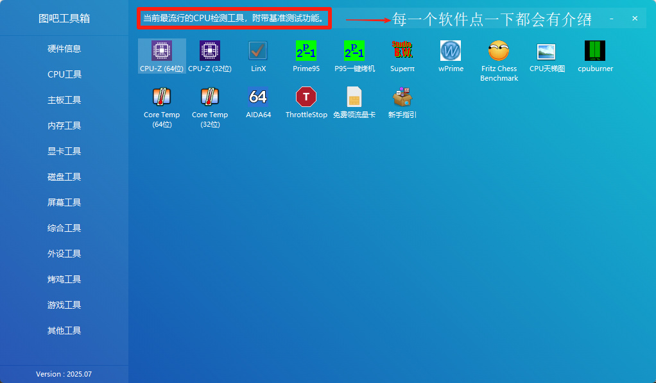Open 内存工具 sidebar category
Viewport: 656px width, 383px height.
(64, 126)
